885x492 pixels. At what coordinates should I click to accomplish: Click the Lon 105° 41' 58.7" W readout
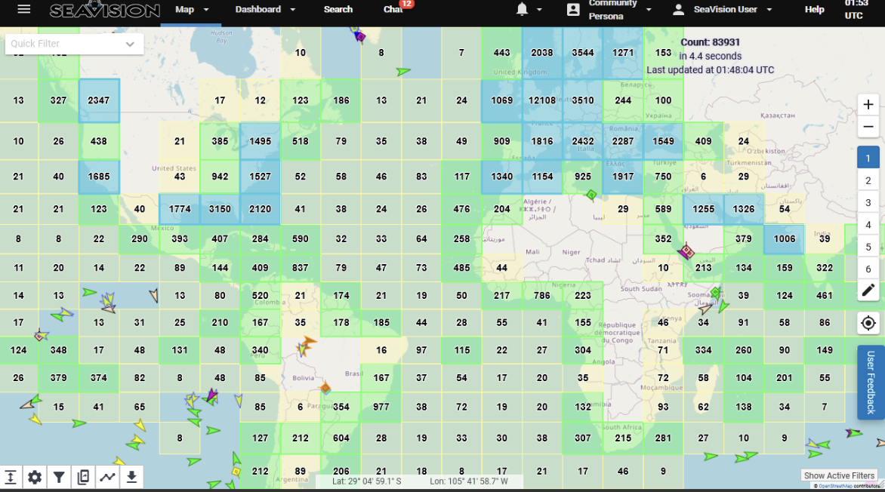(468, 481)
